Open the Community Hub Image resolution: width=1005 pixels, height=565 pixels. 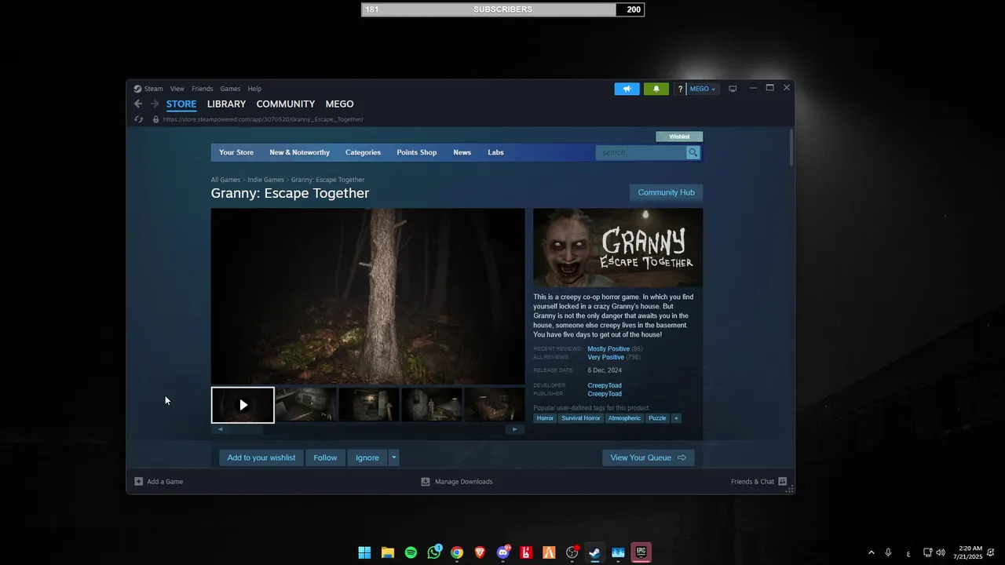(x=666, y=192)
